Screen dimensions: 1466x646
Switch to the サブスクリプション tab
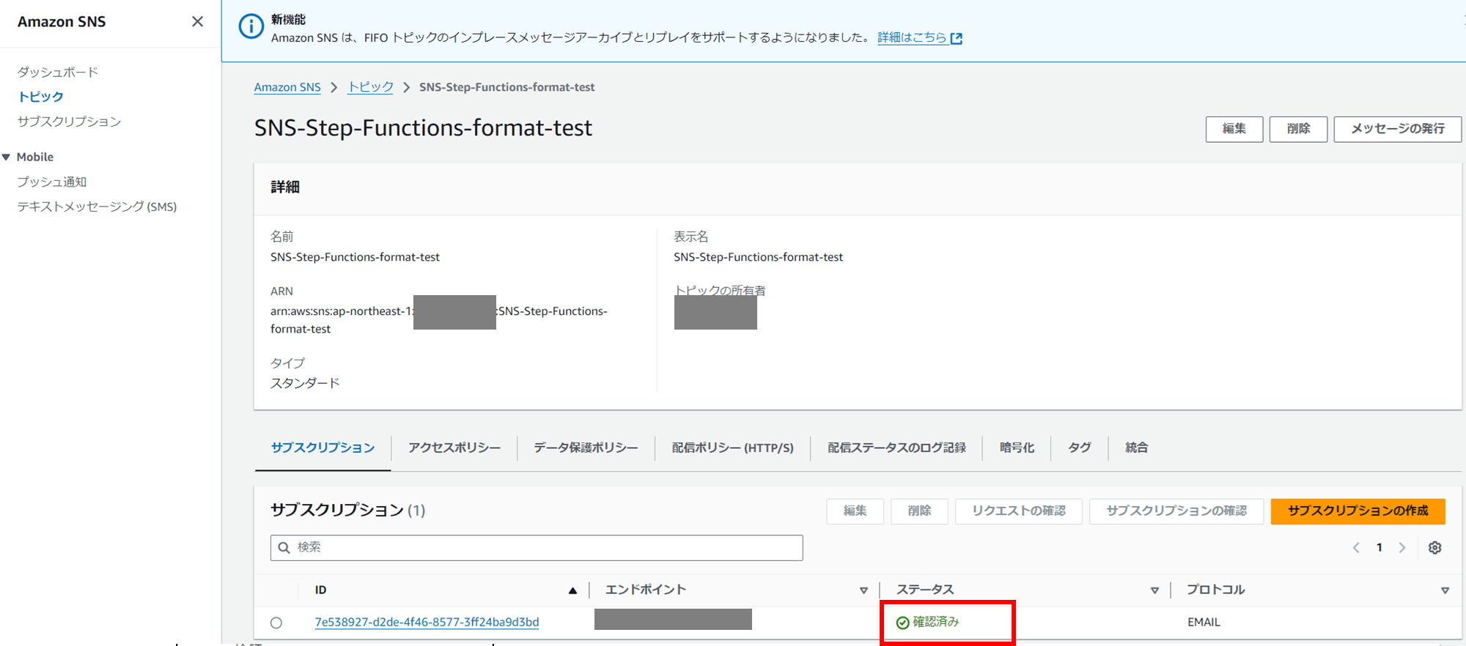[x=323, y=448]
